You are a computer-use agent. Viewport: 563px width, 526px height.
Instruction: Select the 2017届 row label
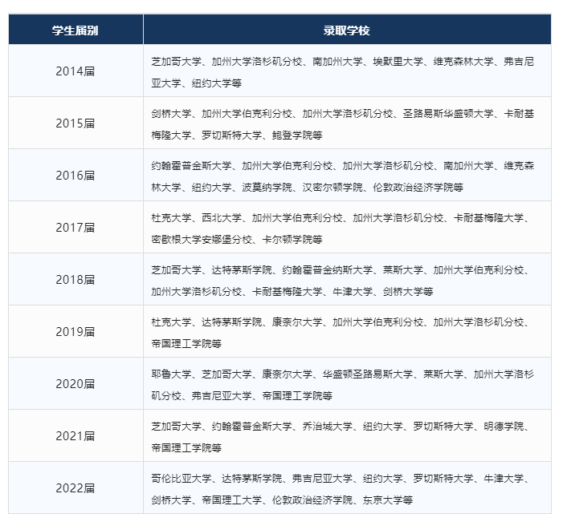(75, 228)
